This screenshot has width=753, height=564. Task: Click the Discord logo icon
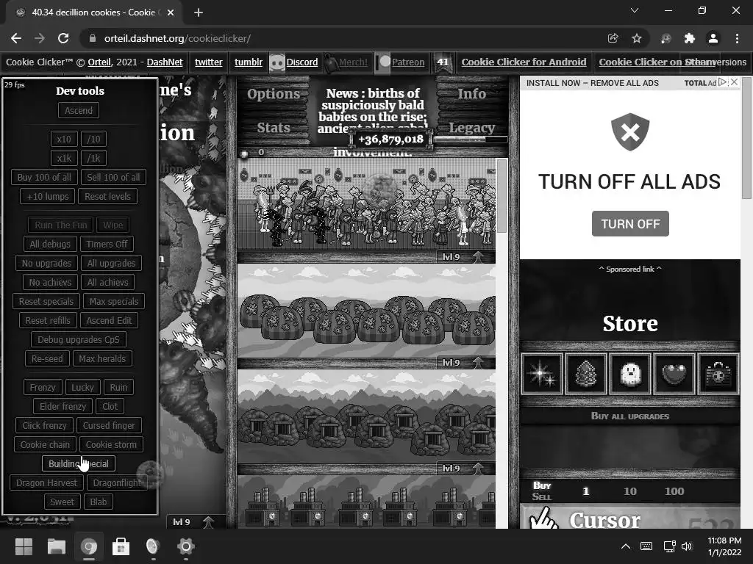(277, 62)
